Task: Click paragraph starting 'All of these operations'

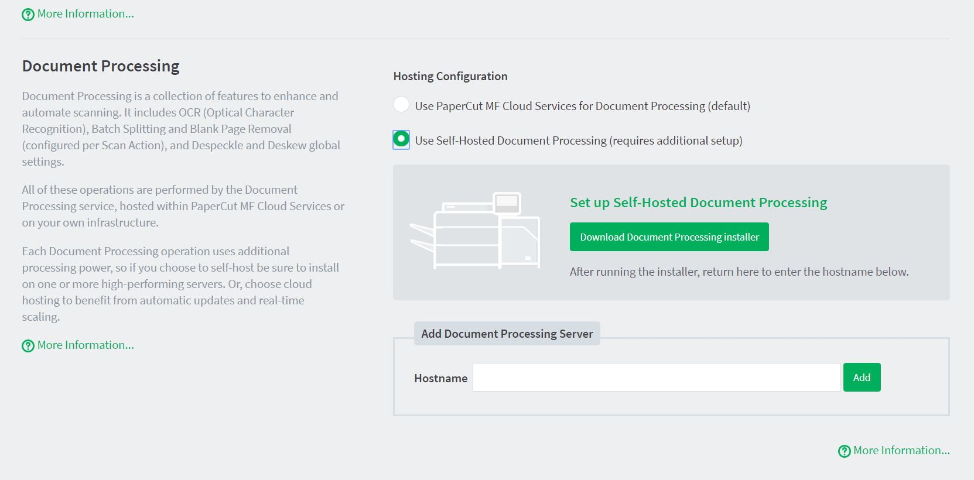Action: pyautogui.click(x=183, y=206)
